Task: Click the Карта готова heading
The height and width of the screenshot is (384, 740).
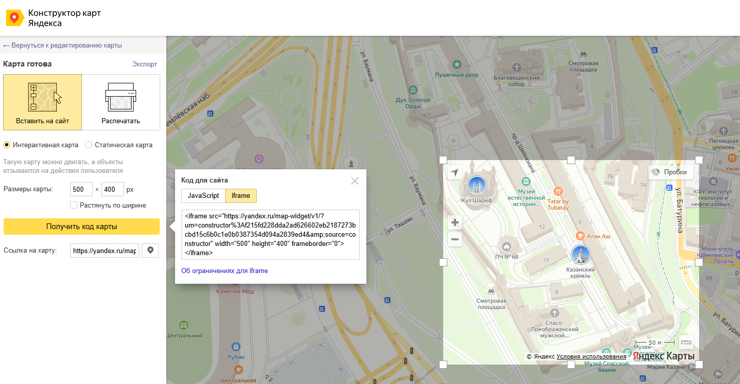Action: [28, 64]
